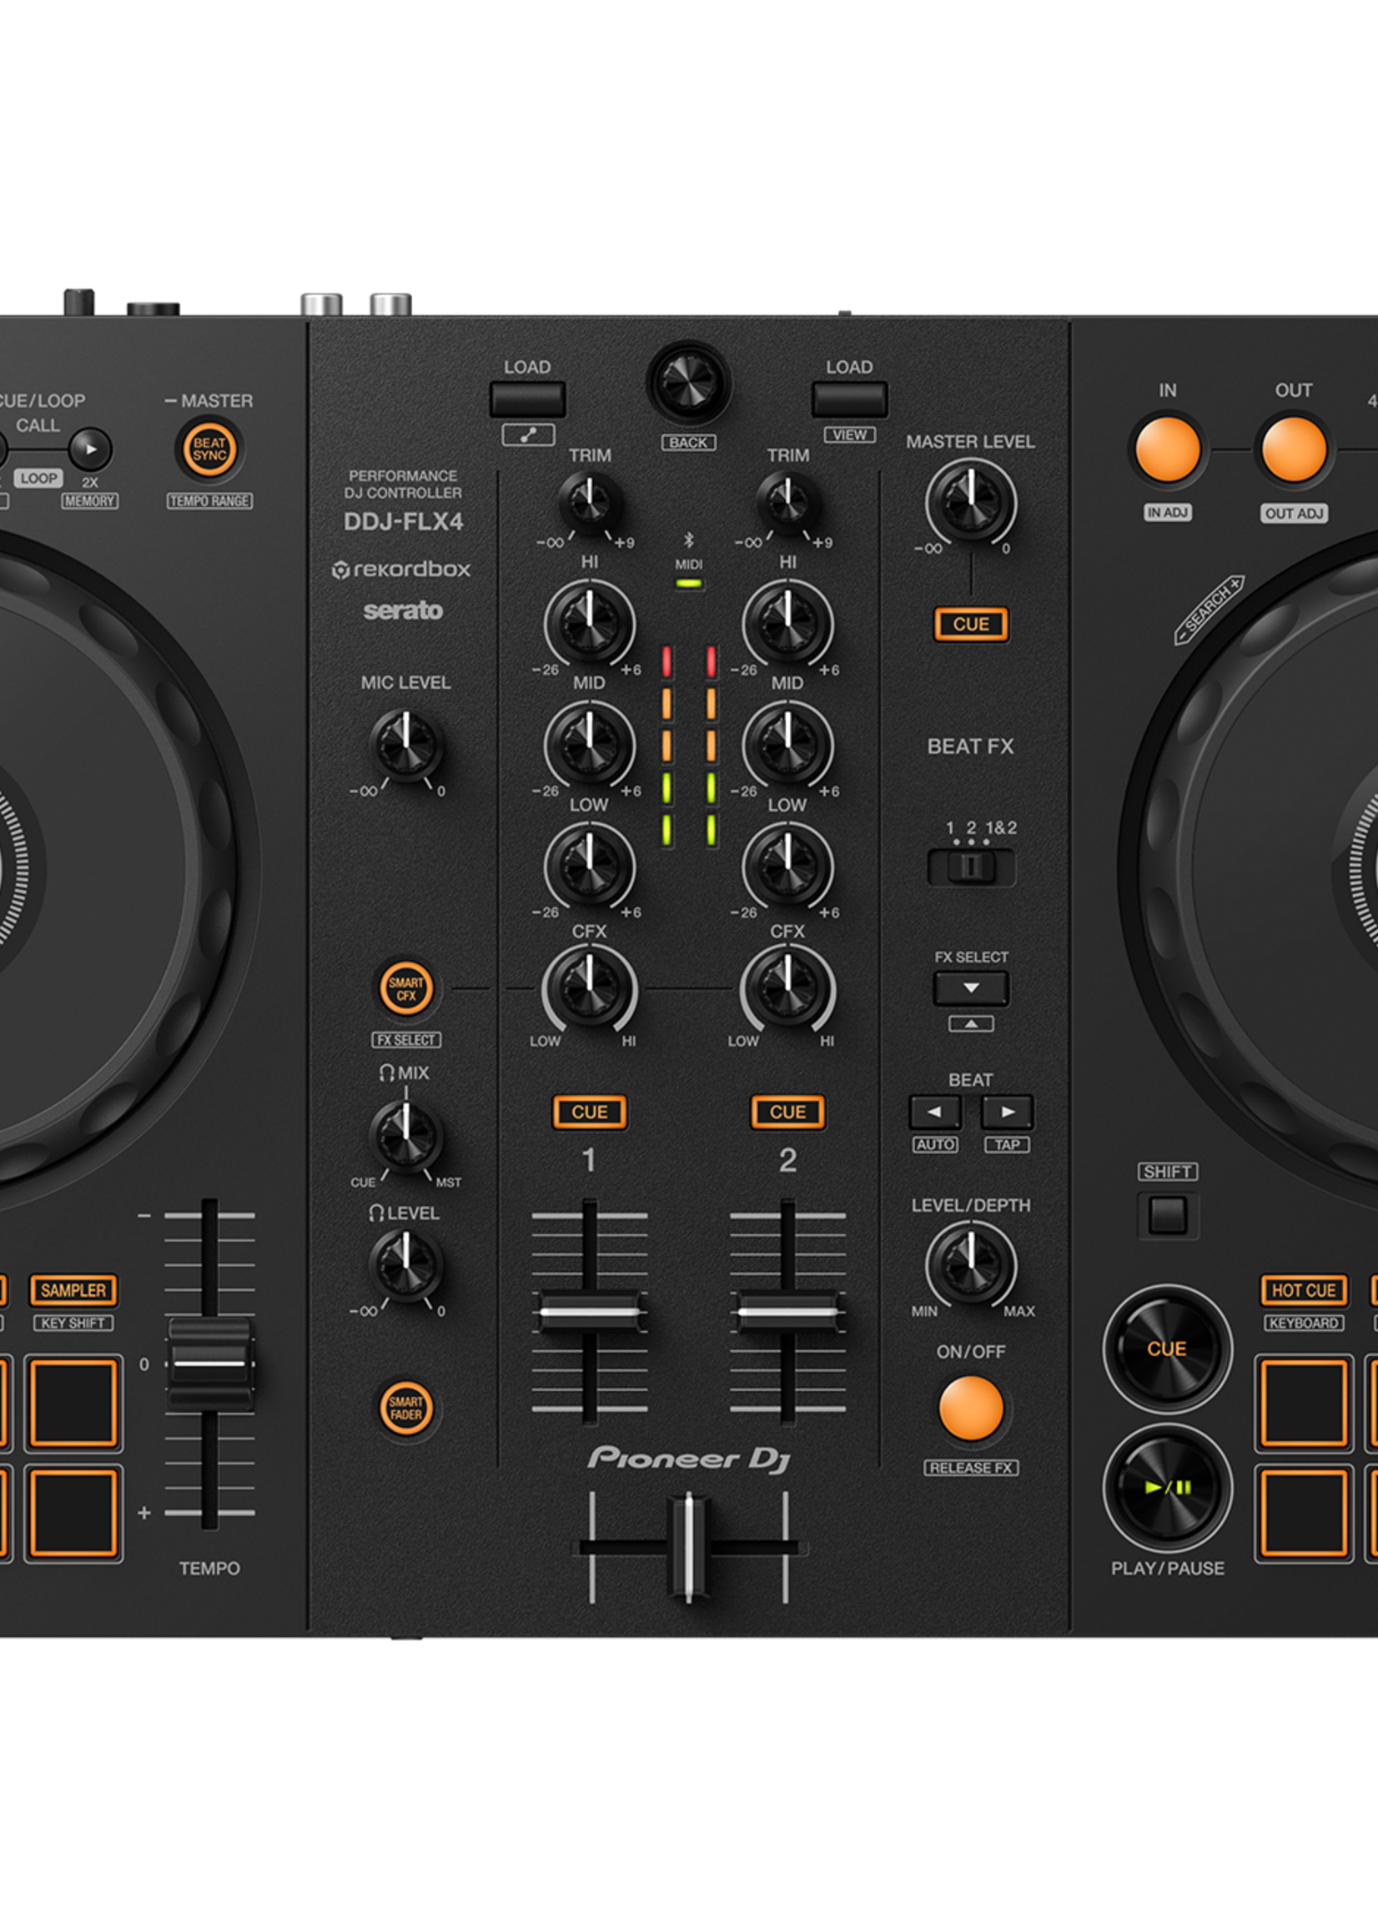Click the BEAT right arrow button

(1007, 1111)
